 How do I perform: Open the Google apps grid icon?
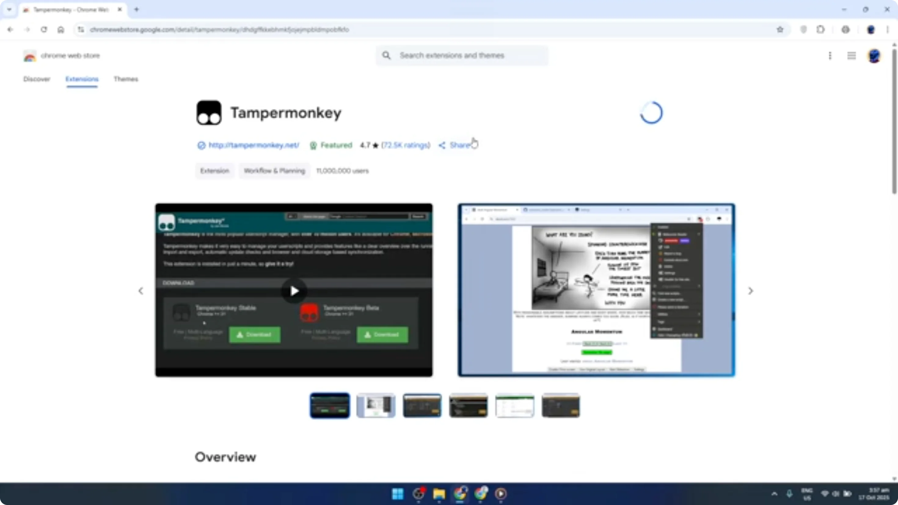coord(852,56)
